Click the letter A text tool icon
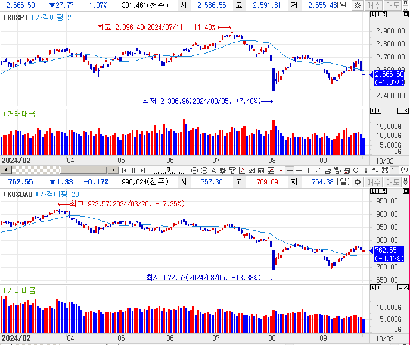410x345 pixels. coord(213,171)
